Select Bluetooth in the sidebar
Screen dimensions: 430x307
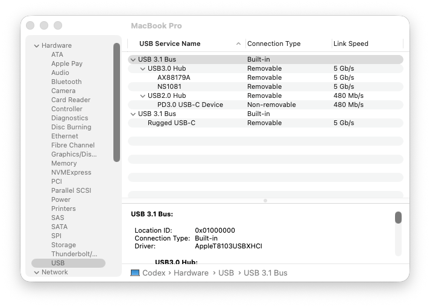(x=66, y=82)
